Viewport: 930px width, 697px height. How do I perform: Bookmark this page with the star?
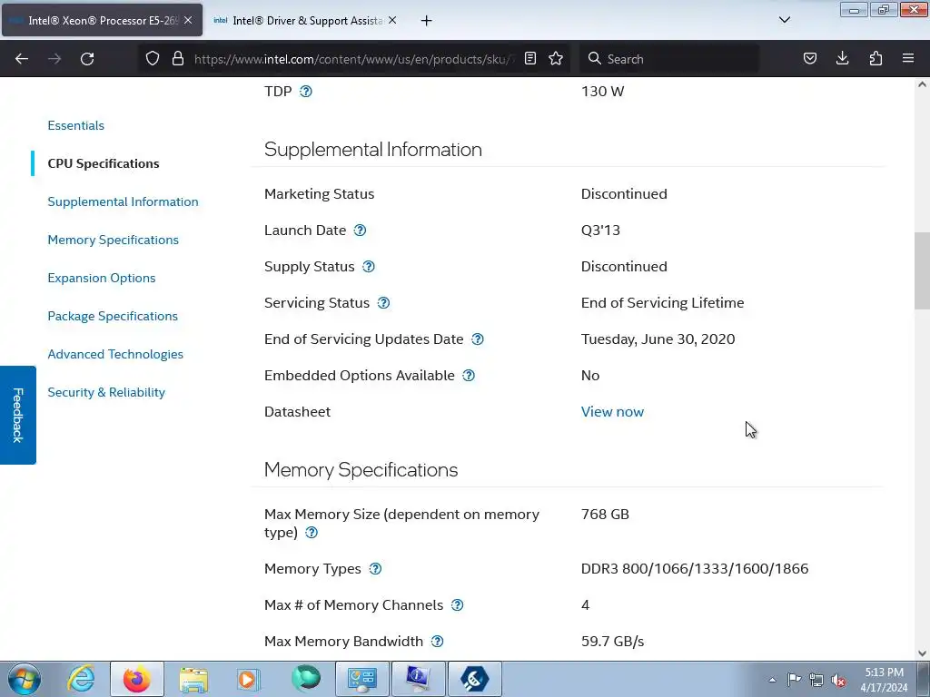coord(556,59)
